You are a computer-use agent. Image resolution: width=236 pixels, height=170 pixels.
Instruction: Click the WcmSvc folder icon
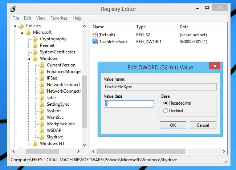42,117
